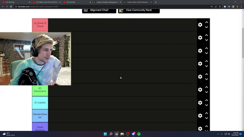Switch to Create a Greatest videogames tab

[107, 2]
